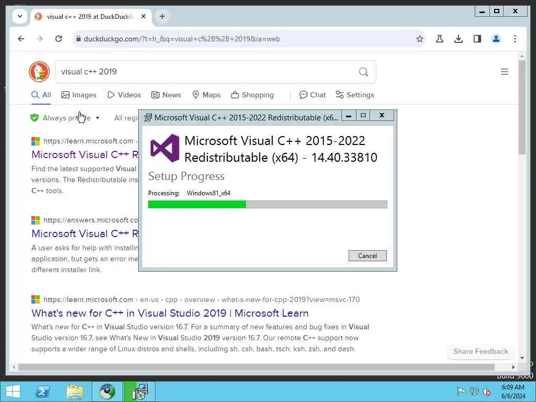Screen dimensions: 536x402
Task: Switch to the Videos tab
Action: click(x=124, y=95)
